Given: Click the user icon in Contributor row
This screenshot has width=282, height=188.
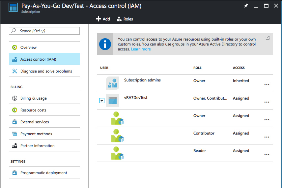Looking at the screenshot, I should coord(118,136).
